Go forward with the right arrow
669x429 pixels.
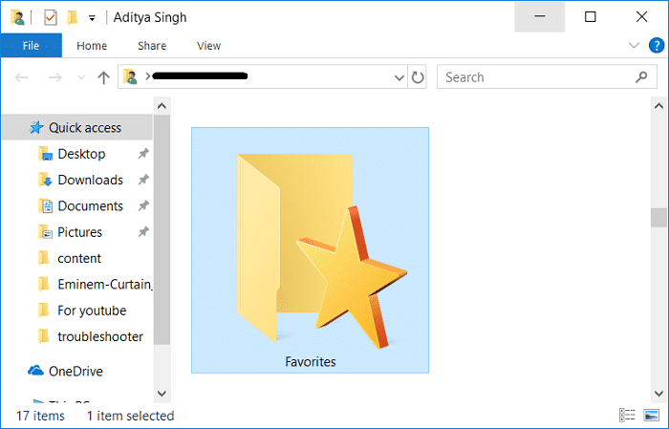point(55,77)
